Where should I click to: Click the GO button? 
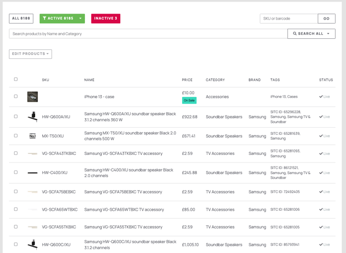326,19
